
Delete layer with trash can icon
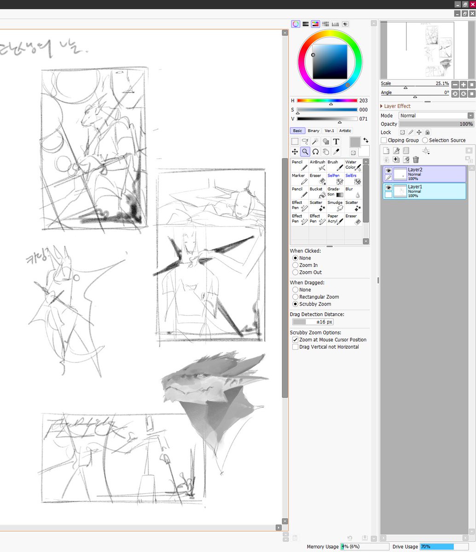coord(416,160)
